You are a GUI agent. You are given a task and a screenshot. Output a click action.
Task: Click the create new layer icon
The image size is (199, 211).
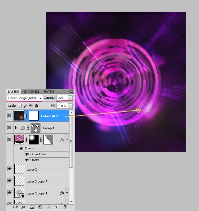tap(56, 207)
